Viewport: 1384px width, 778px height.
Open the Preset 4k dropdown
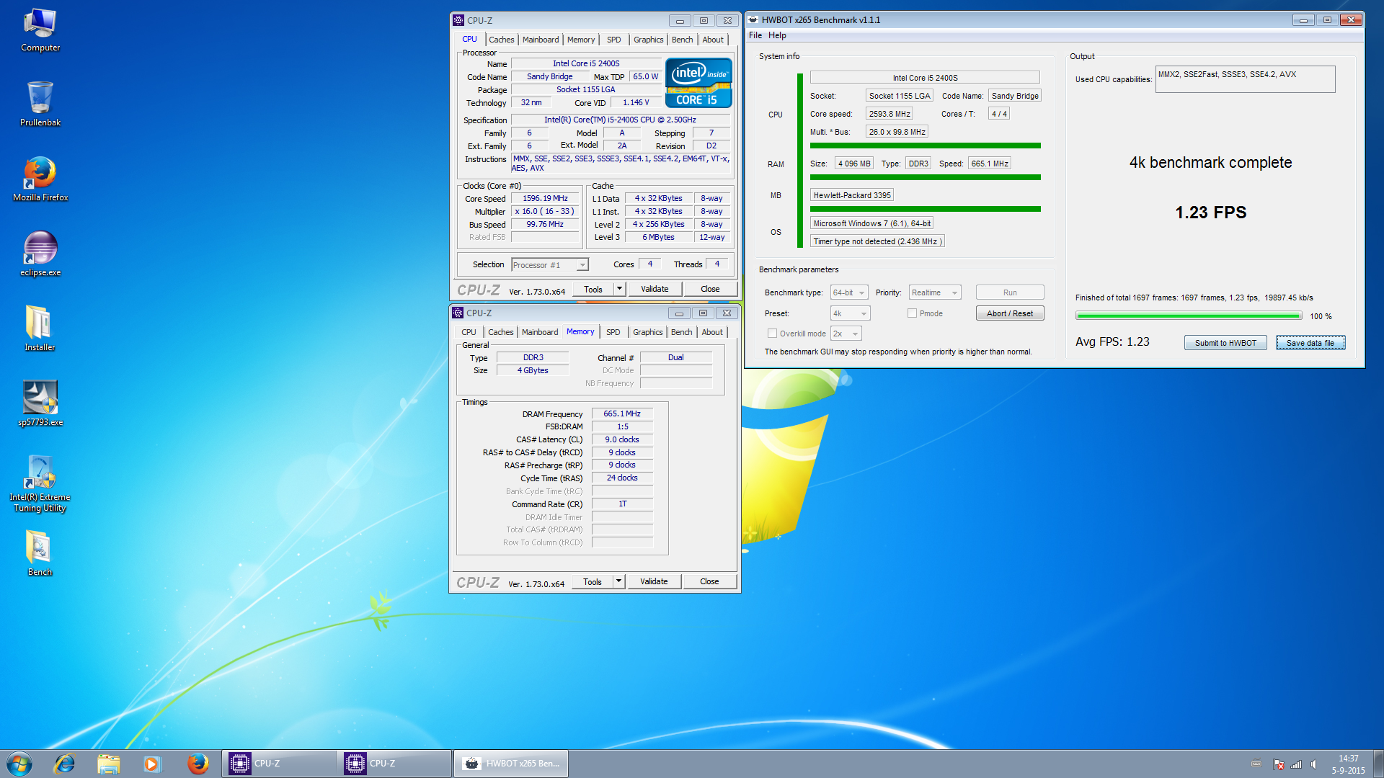click(x=851, y=313)
